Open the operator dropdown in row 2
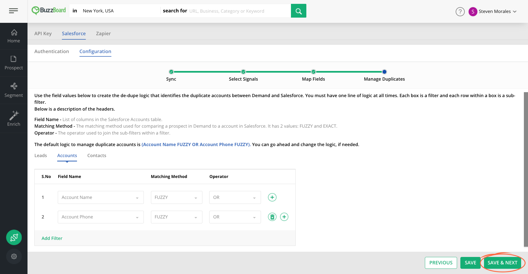The height and width of the screenshot is (274, 528). [235, 217]
